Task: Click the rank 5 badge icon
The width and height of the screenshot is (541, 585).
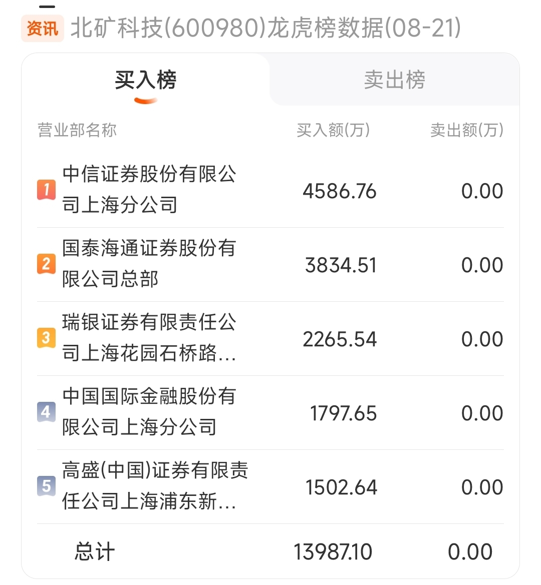Action: point(46,486)
